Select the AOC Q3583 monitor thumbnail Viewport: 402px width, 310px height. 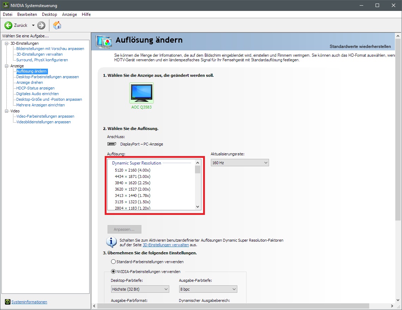[x=141, y=93]
